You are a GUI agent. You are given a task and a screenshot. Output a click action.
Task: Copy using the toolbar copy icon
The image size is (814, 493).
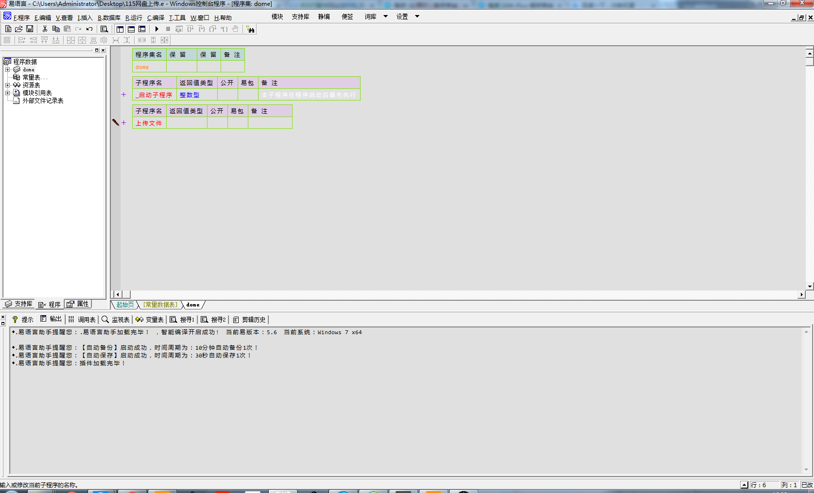[x=56, y=29]
